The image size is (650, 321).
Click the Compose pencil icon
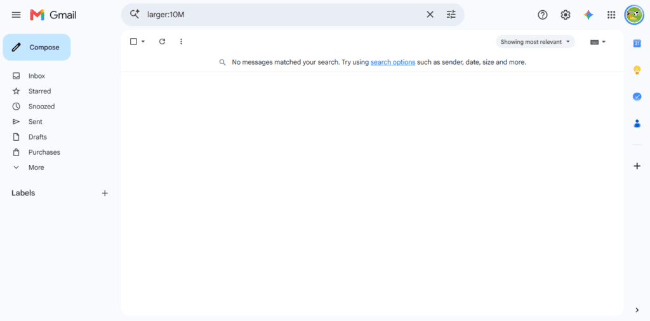(16, 47)
